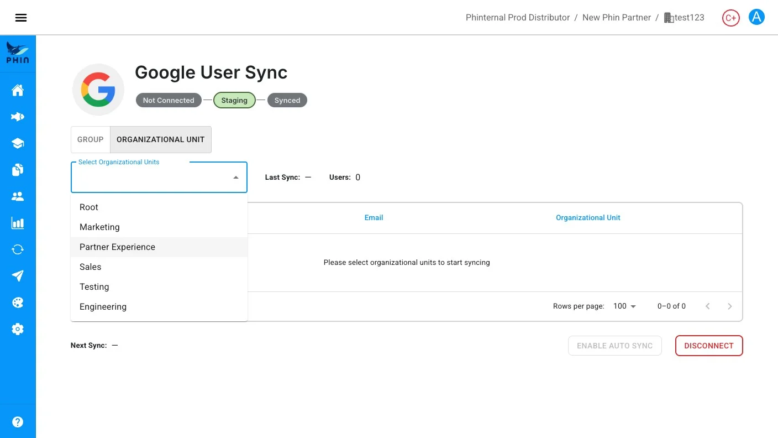Screen dimensions: 778x438
Task: Open the phishing fish icon page
Action: 18,117
